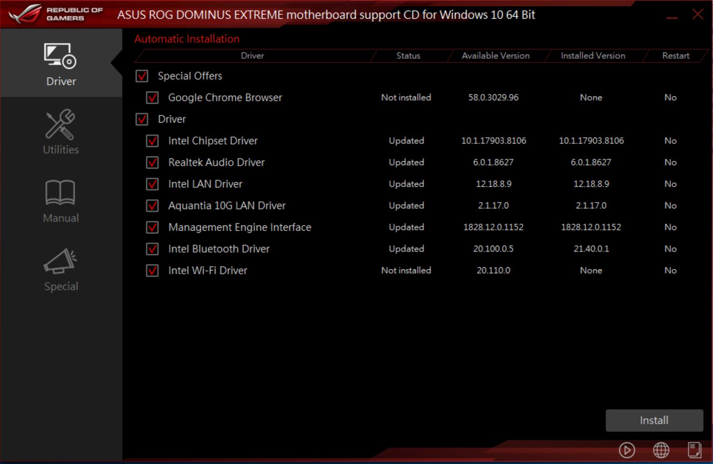Viewport: 713px width, 464px height.
Task: Sort by the Available Version column header
Action: coord(495,55)
